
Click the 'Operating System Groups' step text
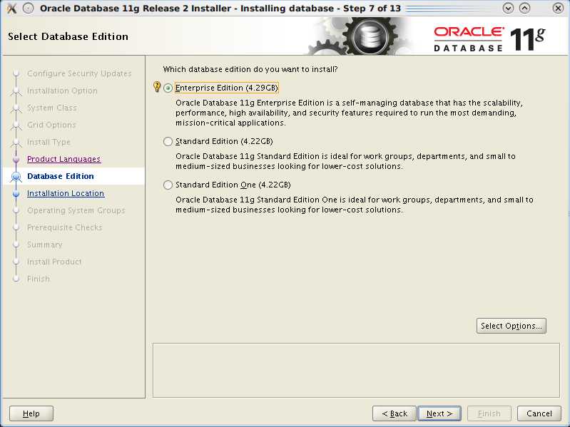coord(76,210)
